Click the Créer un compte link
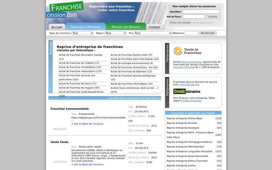 click(x=180, y=23)
